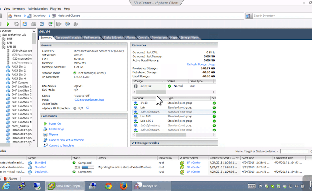Switch to the Performance tab
The height and width of the screenshot is (191, 312).
tap(92, 38)
